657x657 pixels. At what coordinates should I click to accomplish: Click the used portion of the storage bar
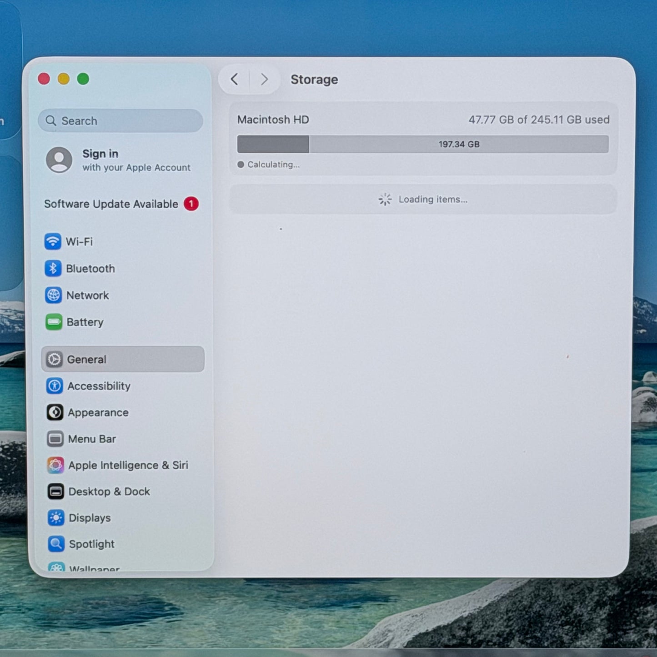(273, 144)
